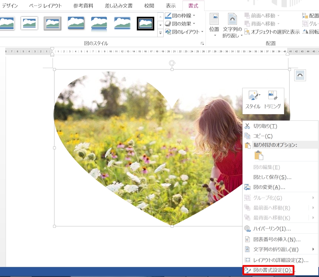Apply the reflected rounded picture style thumbnail

tap(99, 24)
